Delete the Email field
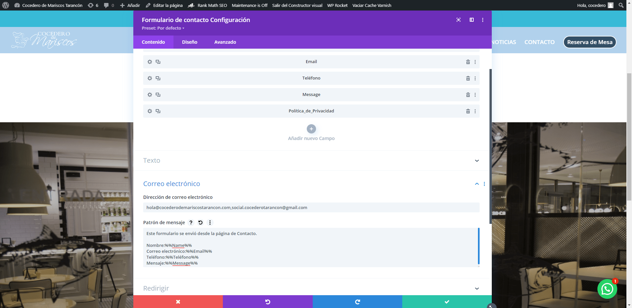 (x=468, y=62)
